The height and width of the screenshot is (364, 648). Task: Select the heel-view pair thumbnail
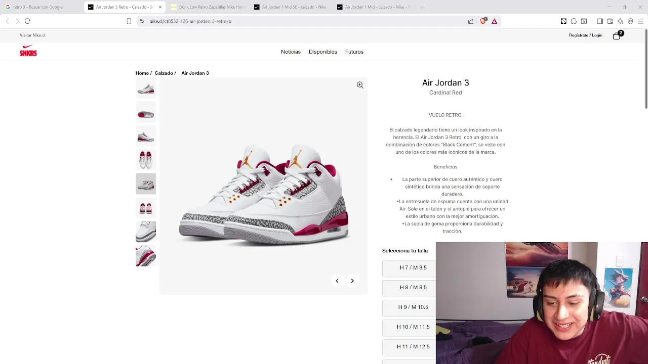(x=146, y=208)
